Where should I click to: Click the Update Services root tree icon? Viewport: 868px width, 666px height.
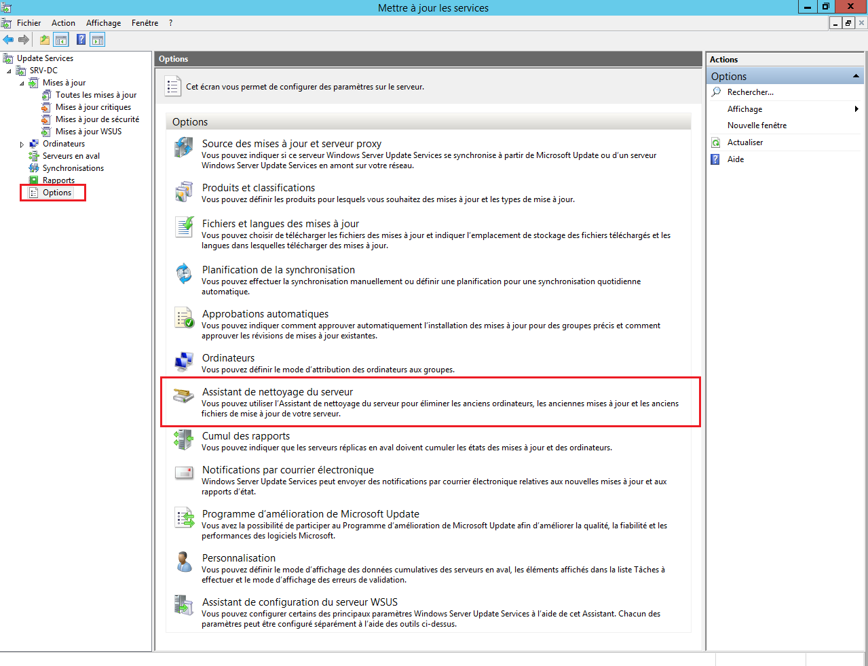[8, 58]
